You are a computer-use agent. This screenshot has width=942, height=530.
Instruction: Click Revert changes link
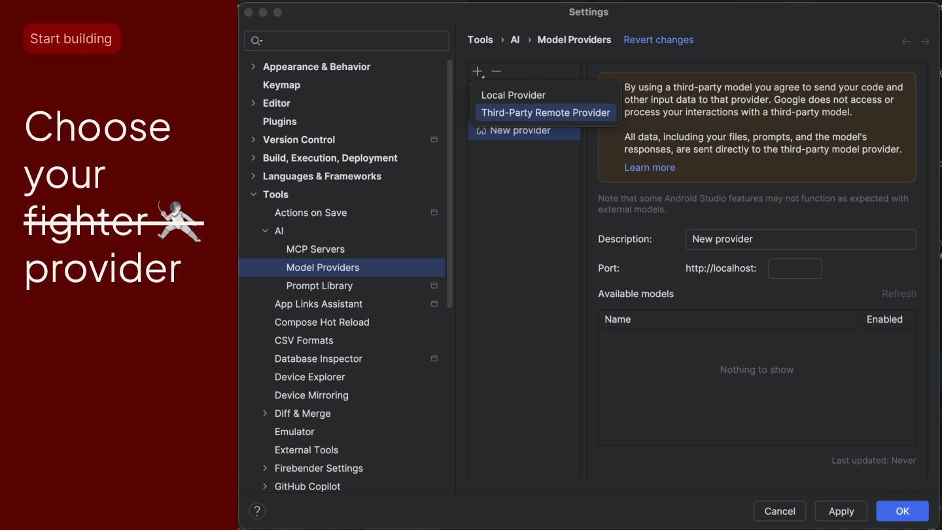(658, 40)
